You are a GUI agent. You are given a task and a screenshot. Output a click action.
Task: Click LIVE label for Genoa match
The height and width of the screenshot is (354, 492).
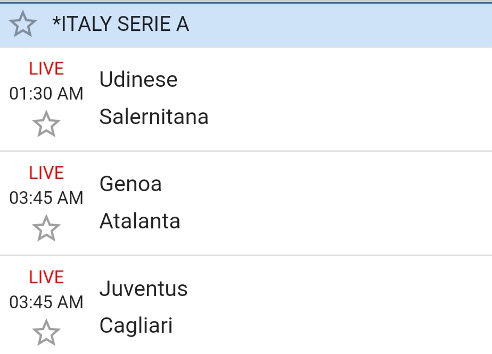click(x=46, y=173)
